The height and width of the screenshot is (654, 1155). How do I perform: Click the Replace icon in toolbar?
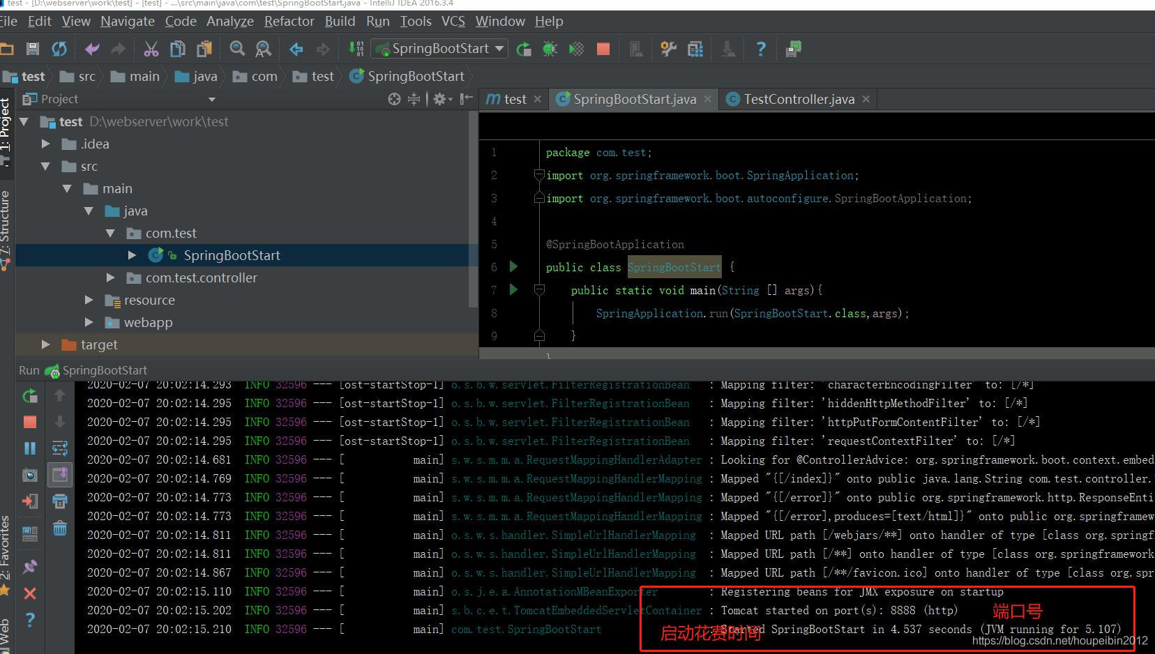tap(264, 49)
